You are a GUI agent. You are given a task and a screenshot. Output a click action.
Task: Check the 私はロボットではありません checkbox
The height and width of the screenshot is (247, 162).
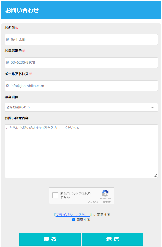(55, 195)
